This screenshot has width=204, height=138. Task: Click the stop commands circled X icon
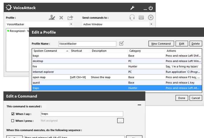(x=150, y=18)
